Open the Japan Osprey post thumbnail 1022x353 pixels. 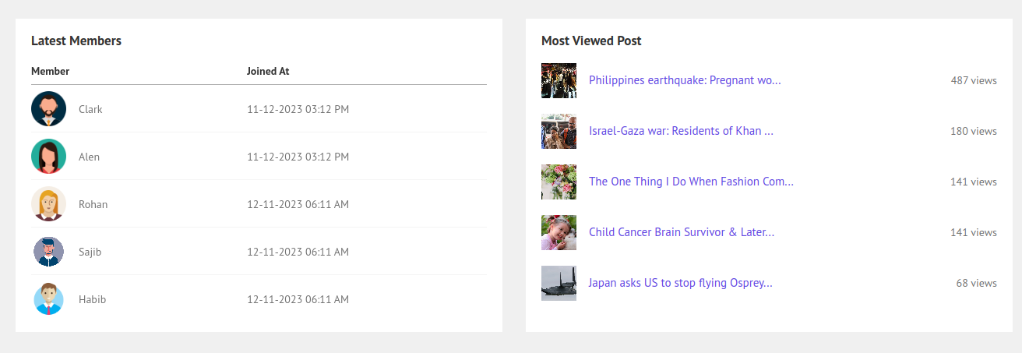pos(559,283)
